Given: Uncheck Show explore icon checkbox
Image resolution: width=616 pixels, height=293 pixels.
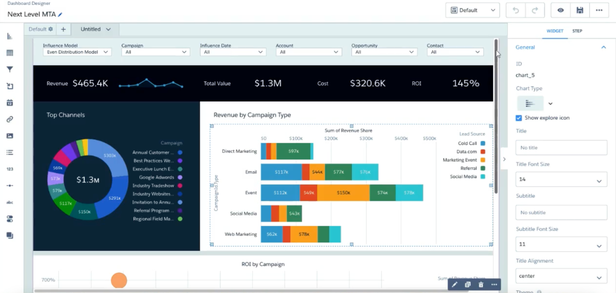Looking at the screenshot, I should click(x=519, y=118).
